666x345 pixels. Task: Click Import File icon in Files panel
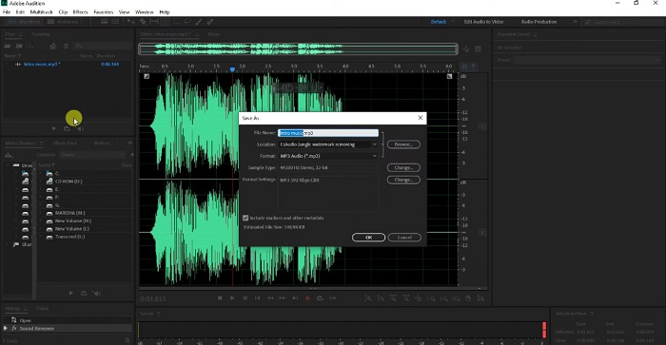(19, 46)
